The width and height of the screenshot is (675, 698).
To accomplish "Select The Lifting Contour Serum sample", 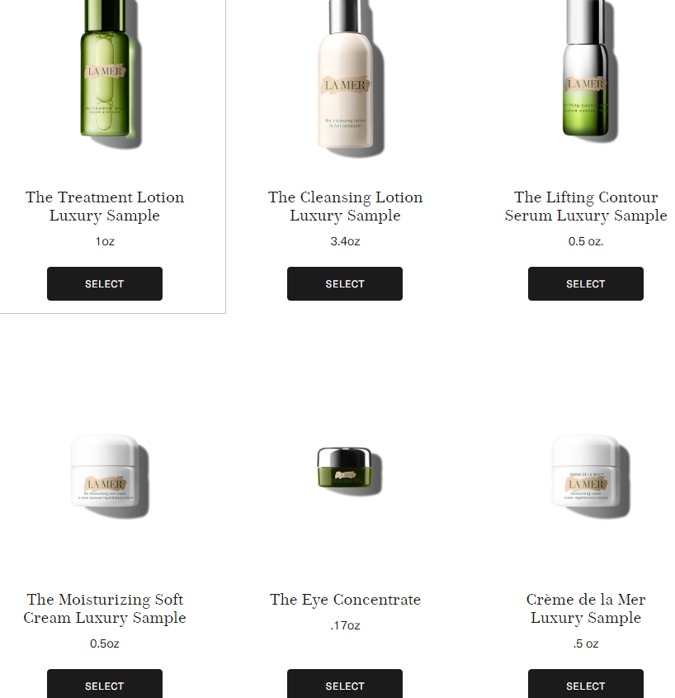I will (x=586, y=283).
